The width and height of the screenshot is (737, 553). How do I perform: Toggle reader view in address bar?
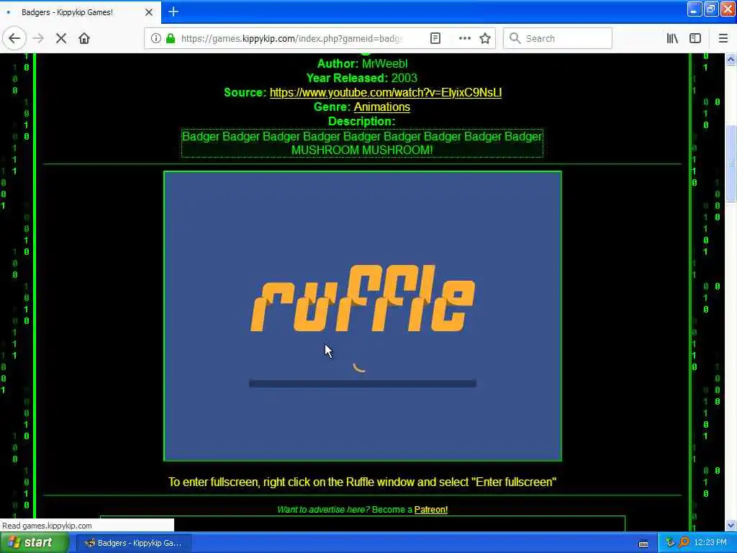click(x=435, y=38)
